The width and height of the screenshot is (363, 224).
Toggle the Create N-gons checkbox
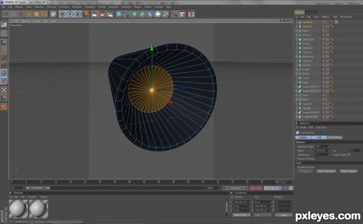point(349,154)
